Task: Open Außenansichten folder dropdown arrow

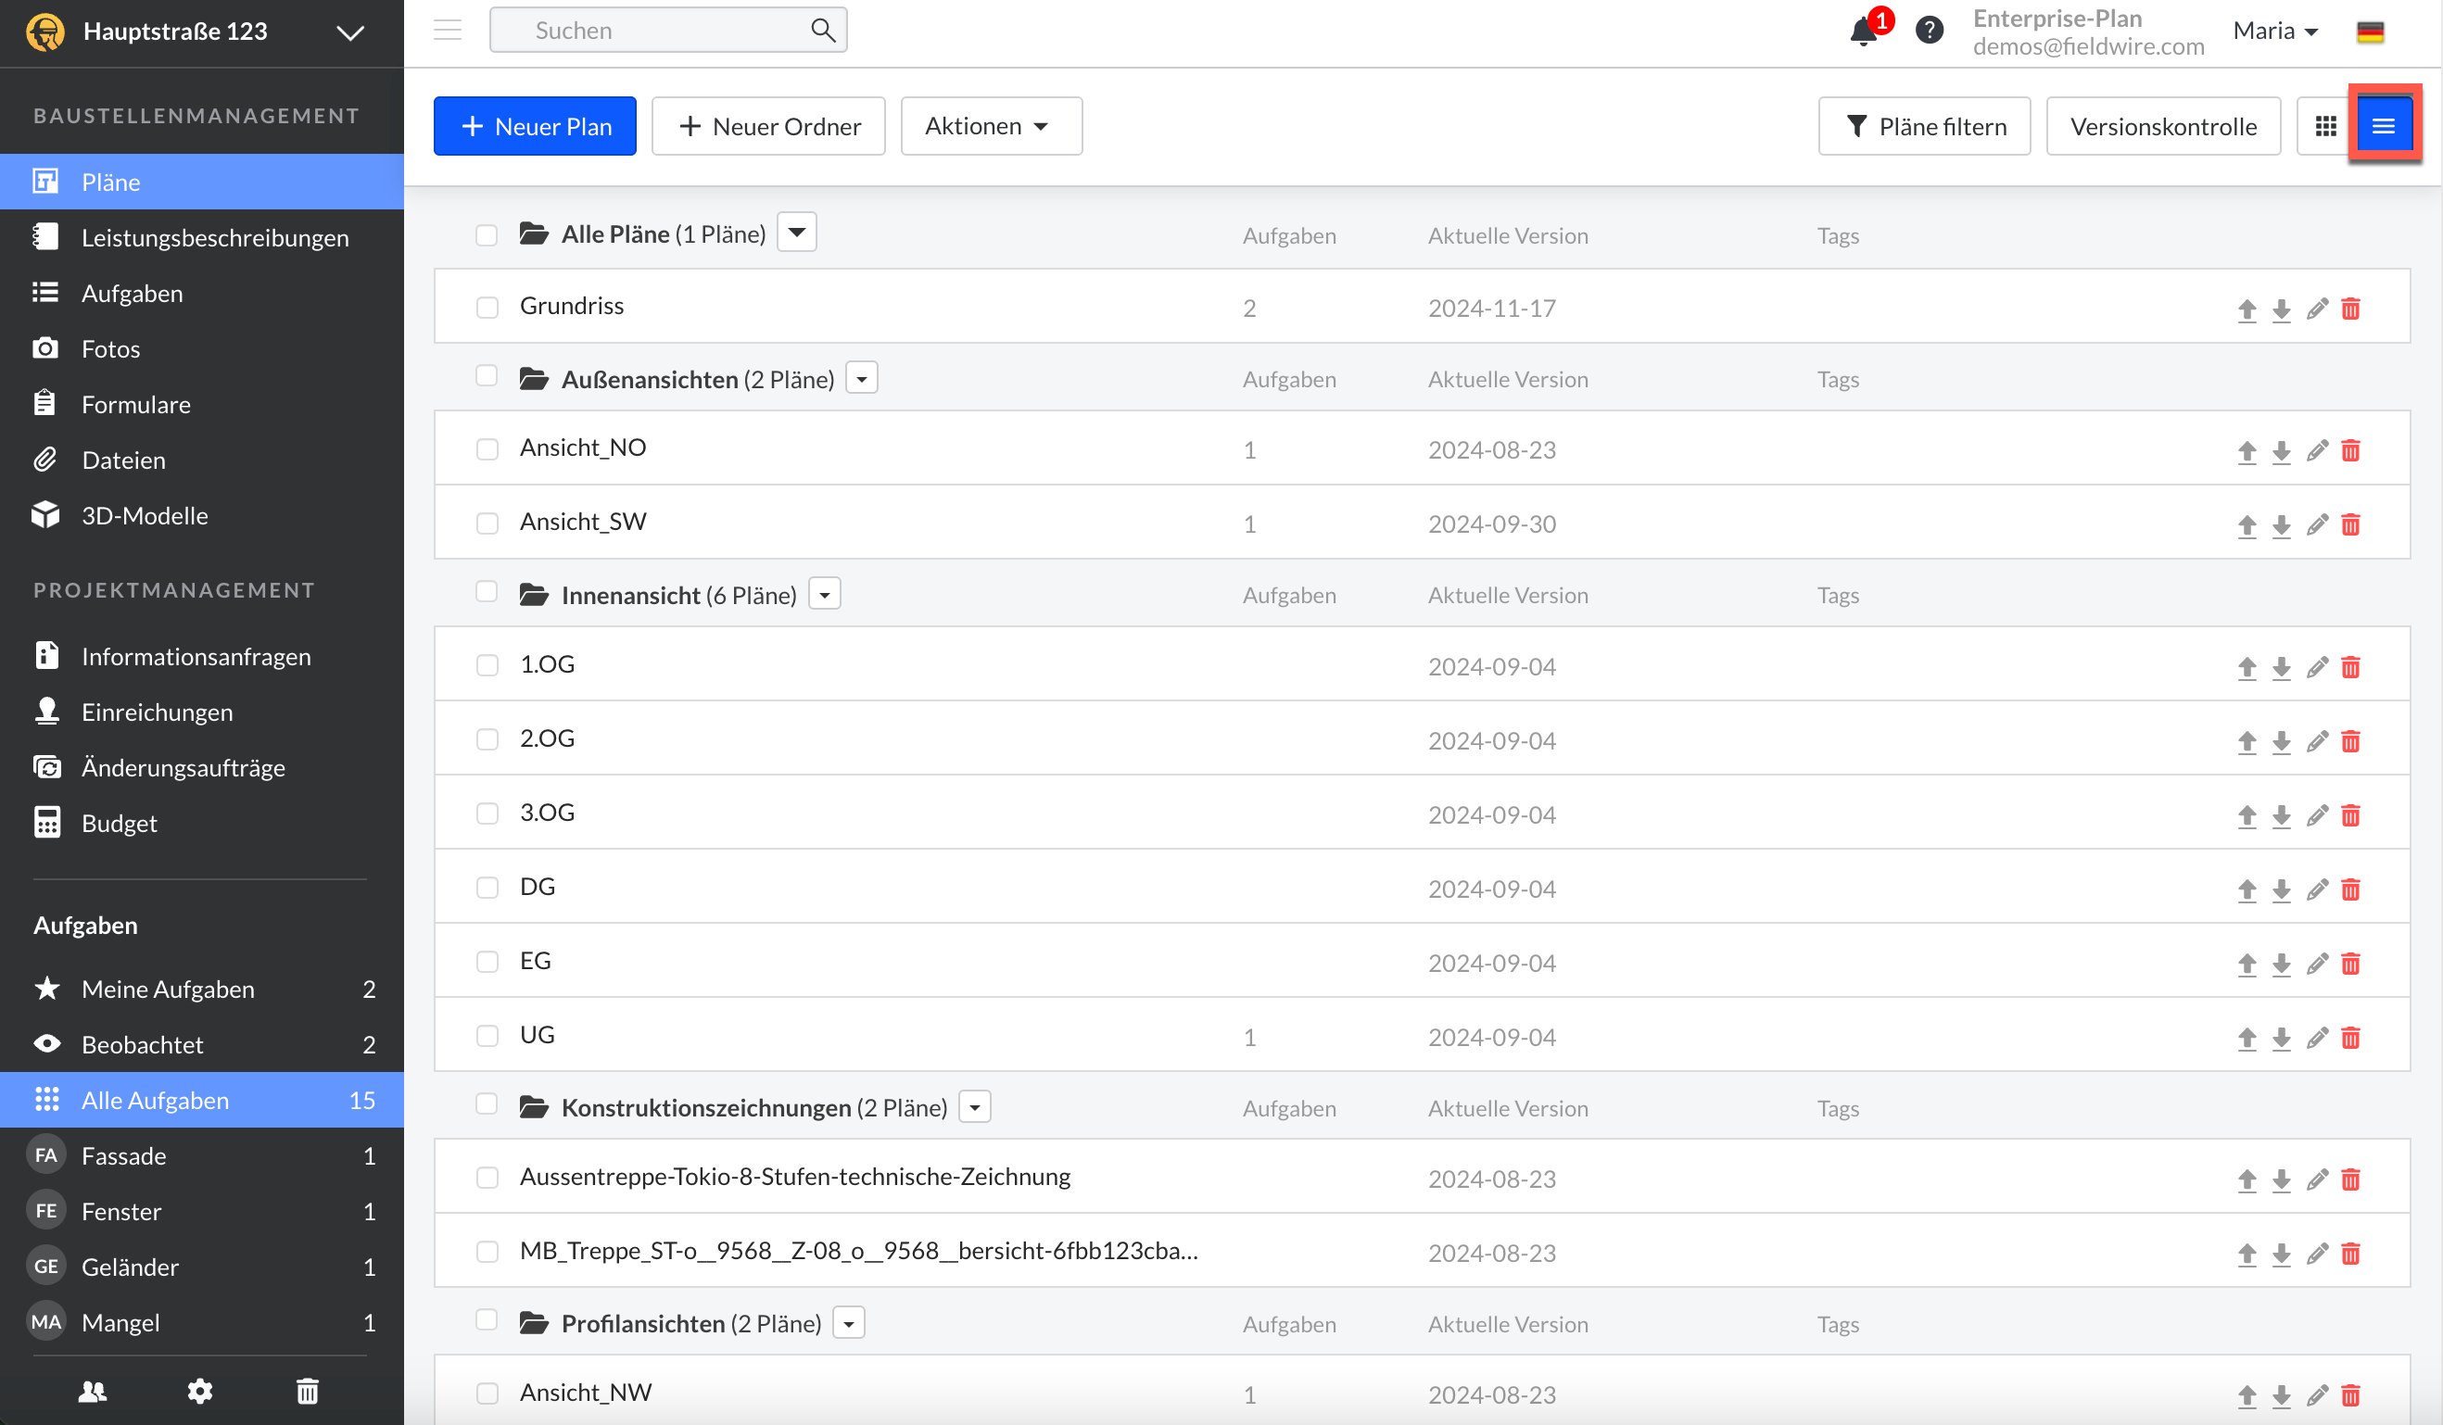Action: 862,378
